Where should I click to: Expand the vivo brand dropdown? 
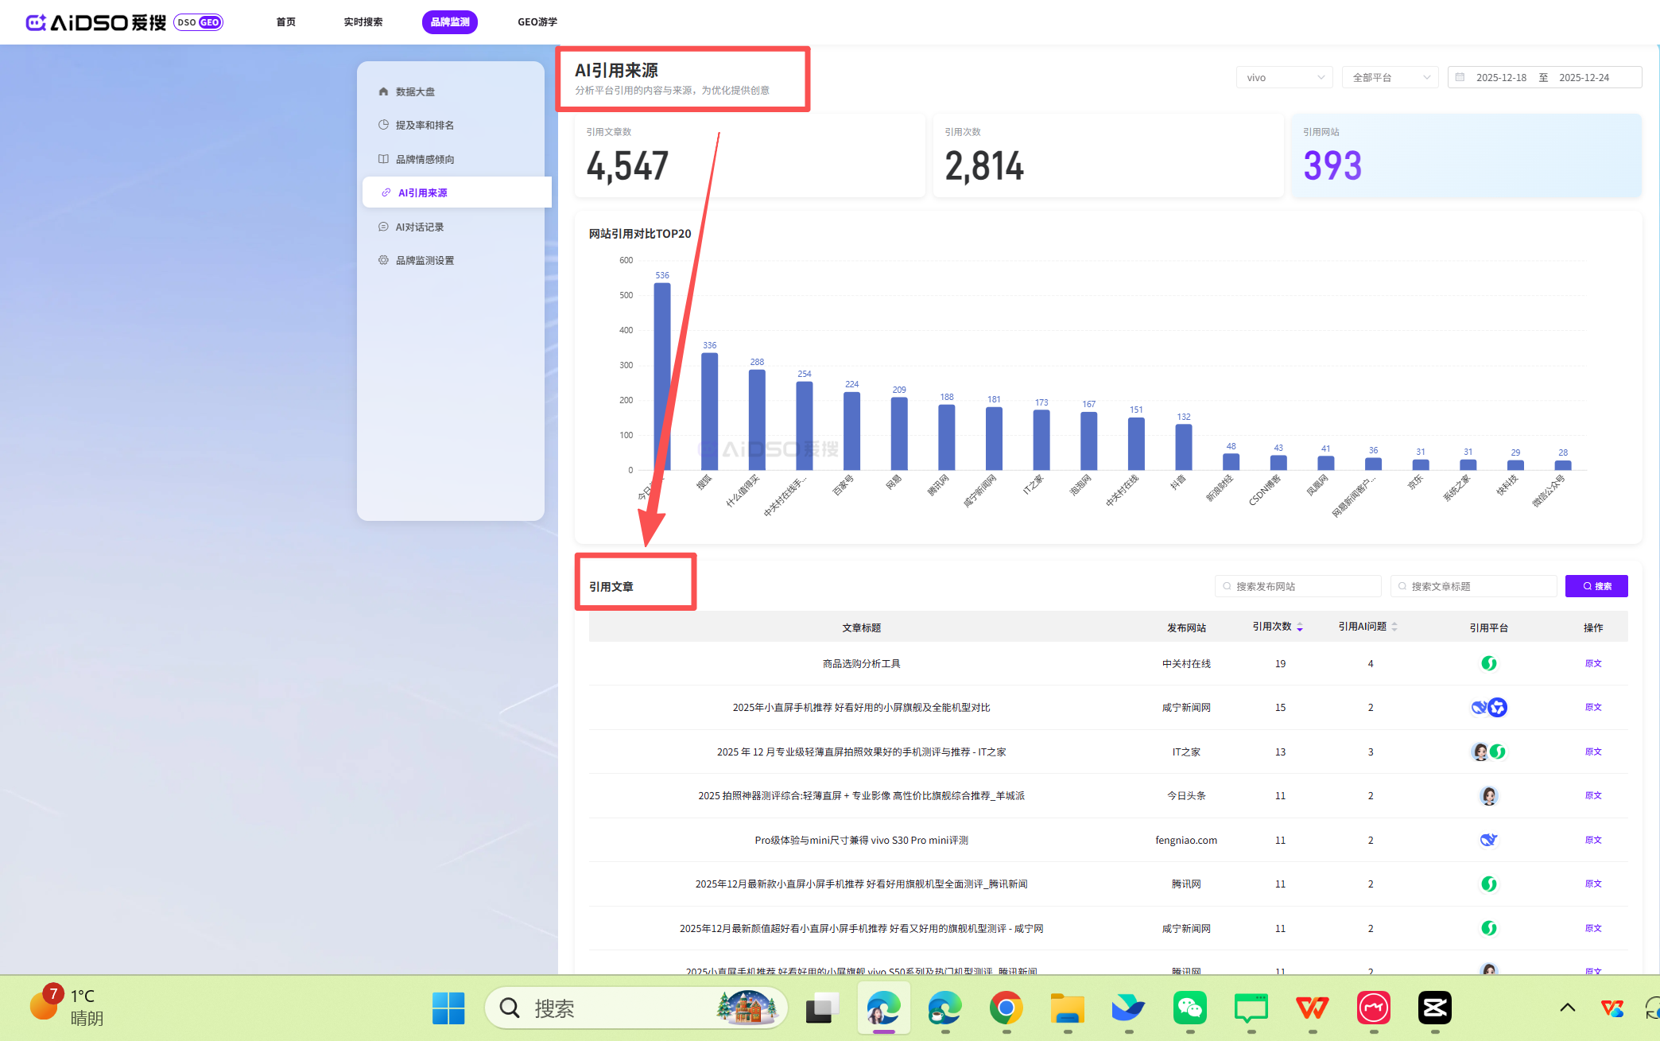(1285, 77)
